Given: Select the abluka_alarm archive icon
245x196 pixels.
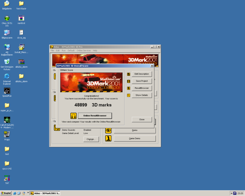Looking at the screenshot, I should click(x=21, y=62).
